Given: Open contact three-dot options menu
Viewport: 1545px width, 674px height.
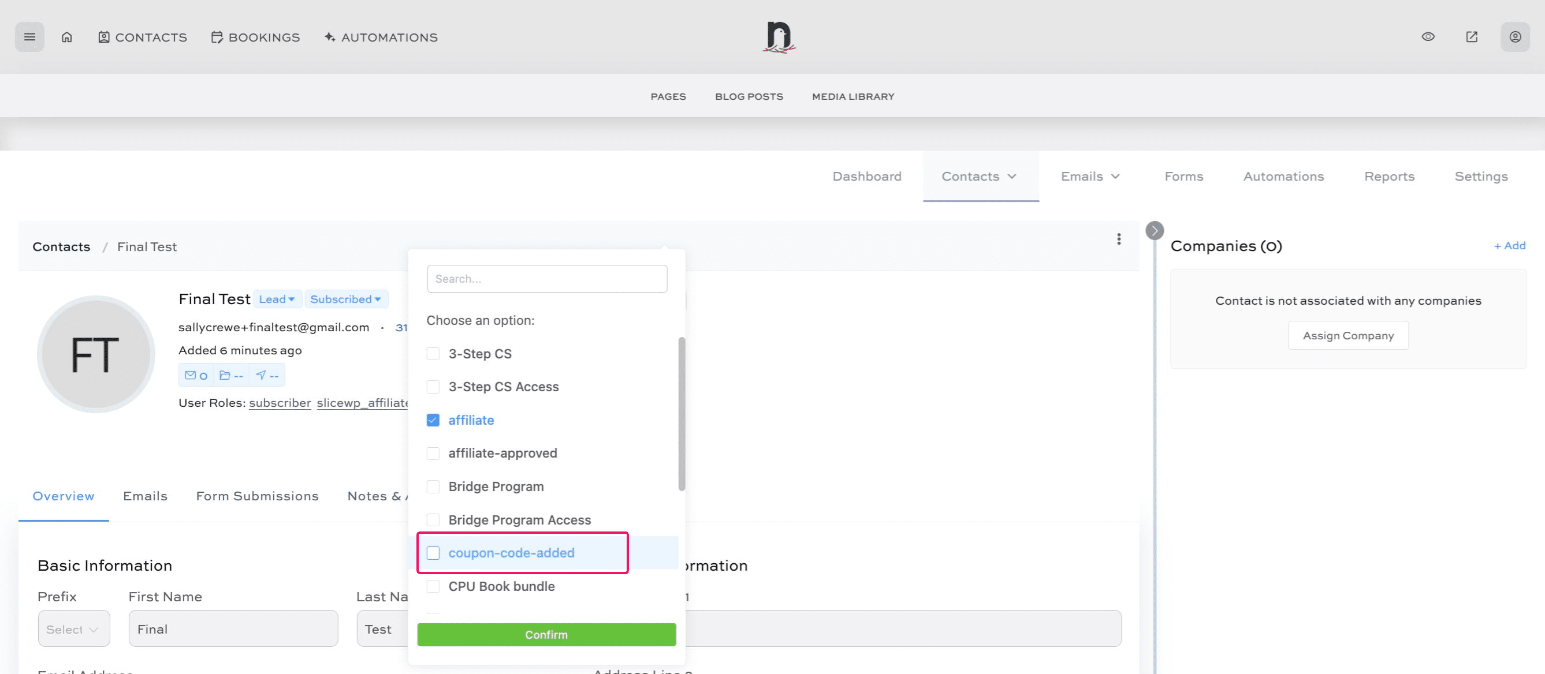Looking at the screenshot, I should [1119, 239].
